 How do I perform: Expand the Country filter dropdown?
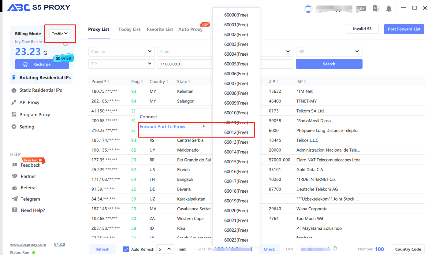[122, 52]
